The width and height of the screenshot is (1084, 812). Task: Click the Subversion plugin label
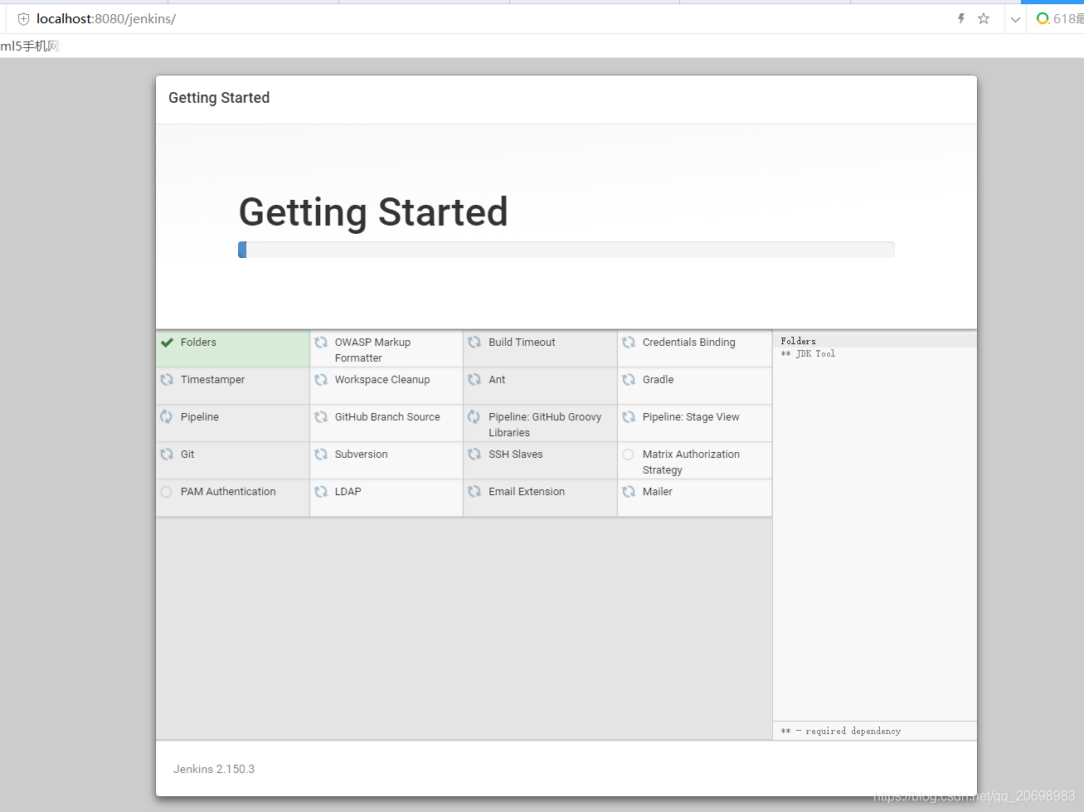(361, 455)
